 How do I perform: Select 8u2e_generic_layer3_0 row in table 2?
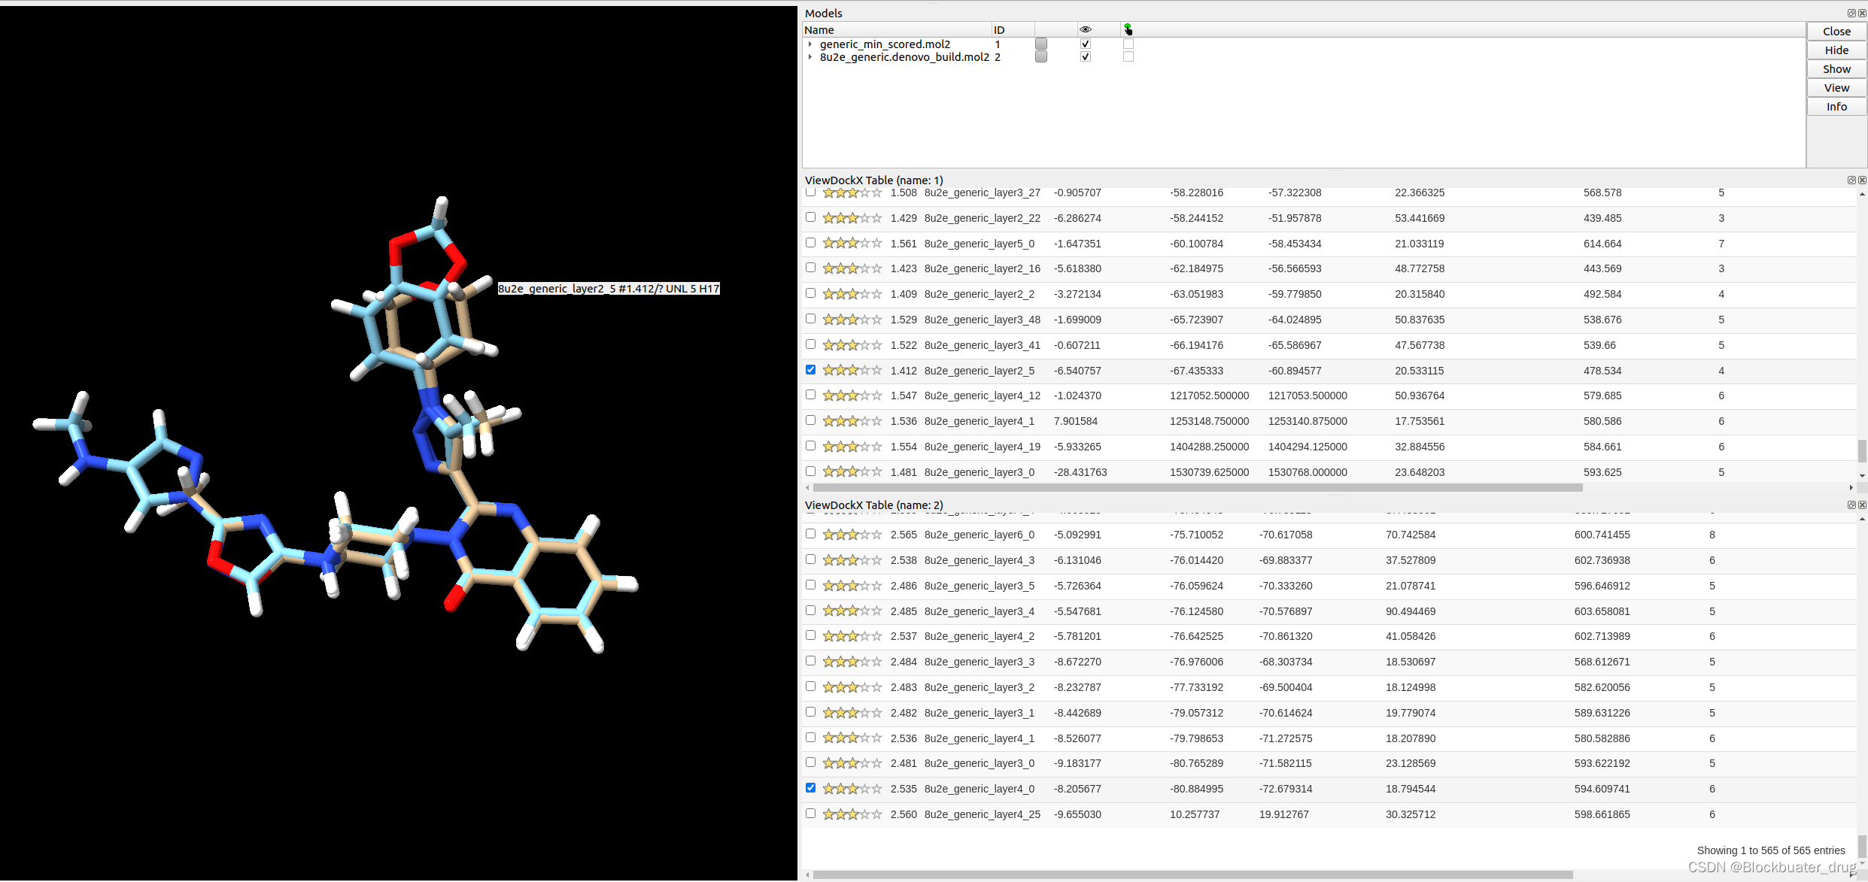[979, 763]
